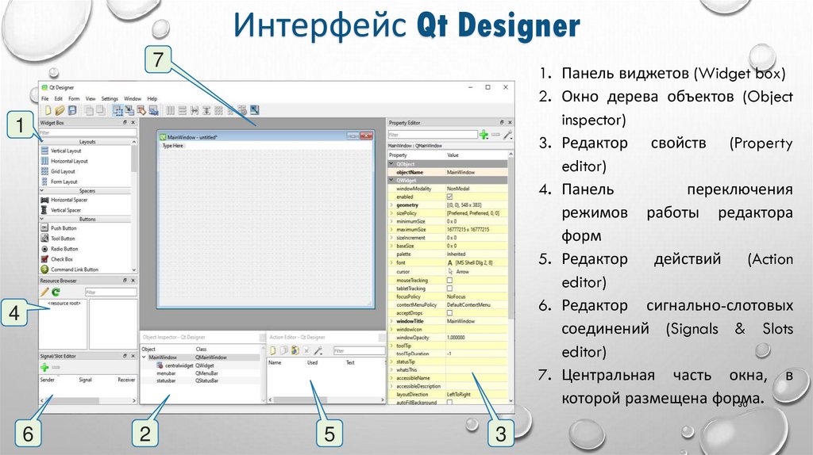Switch to Edit Tab Order mode icon
The width and height of the screenshot is (813, 455).
pyautogui.click(x=153, y=110)
